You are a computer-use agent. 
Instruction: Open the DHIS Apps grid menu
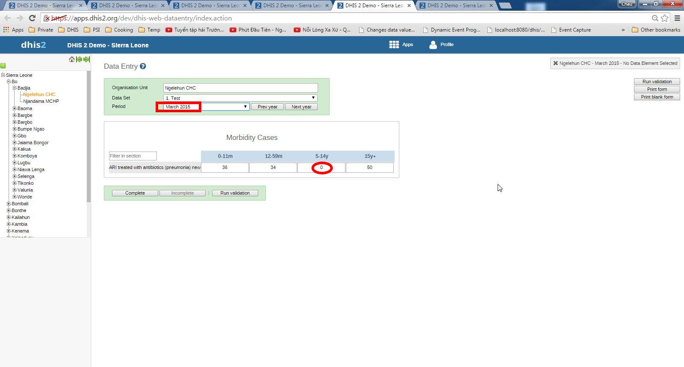click(x=401, y=45)
